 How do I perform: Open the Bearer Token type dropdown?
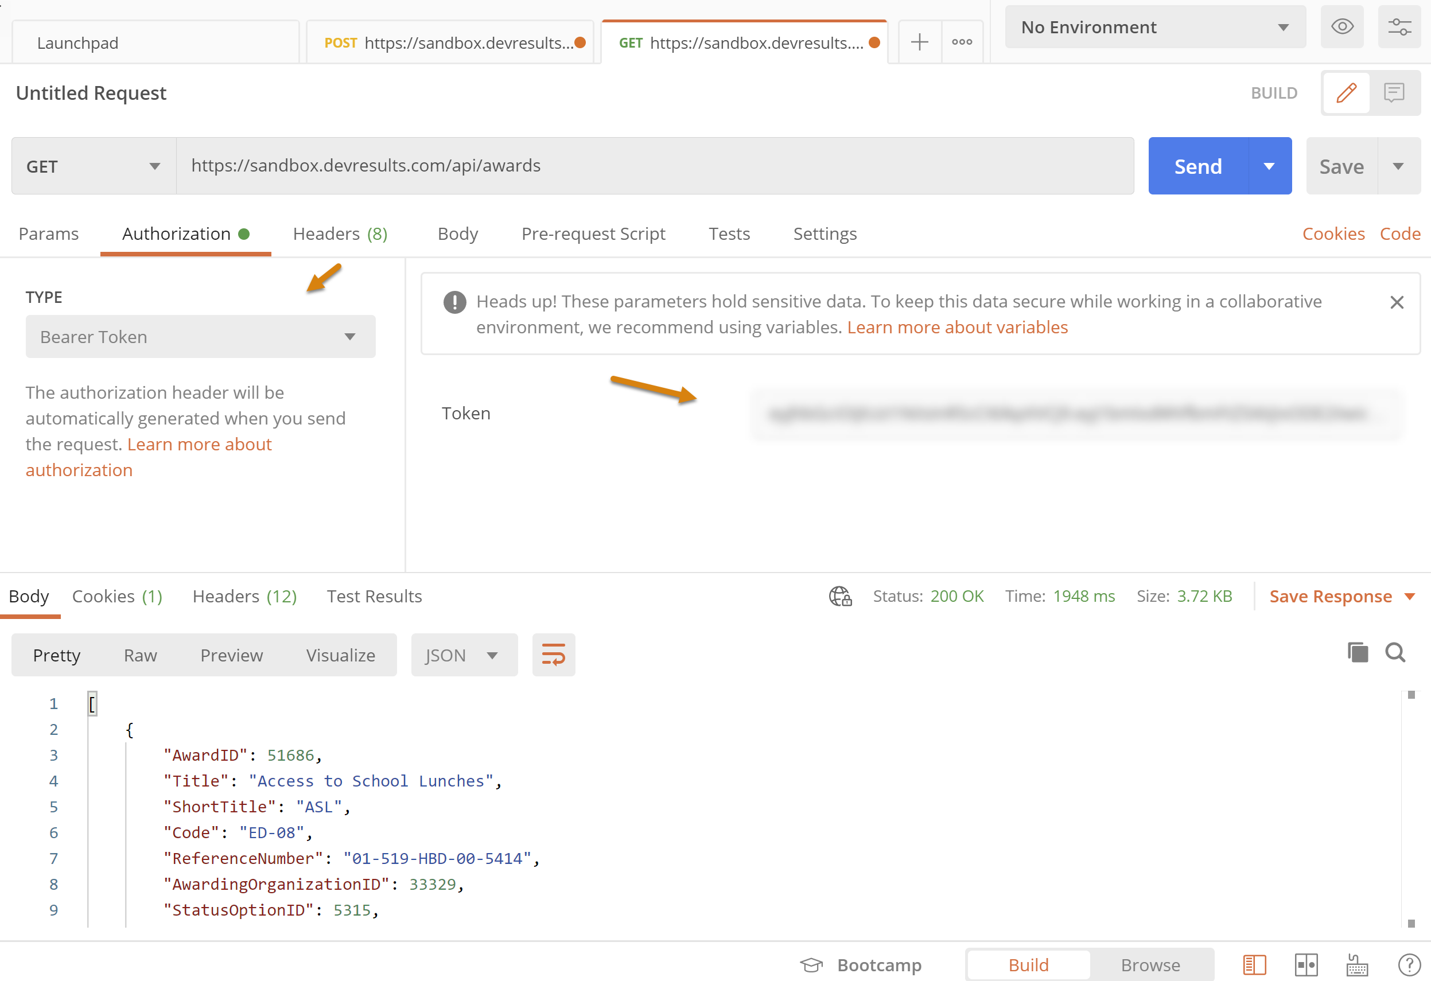(x=200, y=337)
